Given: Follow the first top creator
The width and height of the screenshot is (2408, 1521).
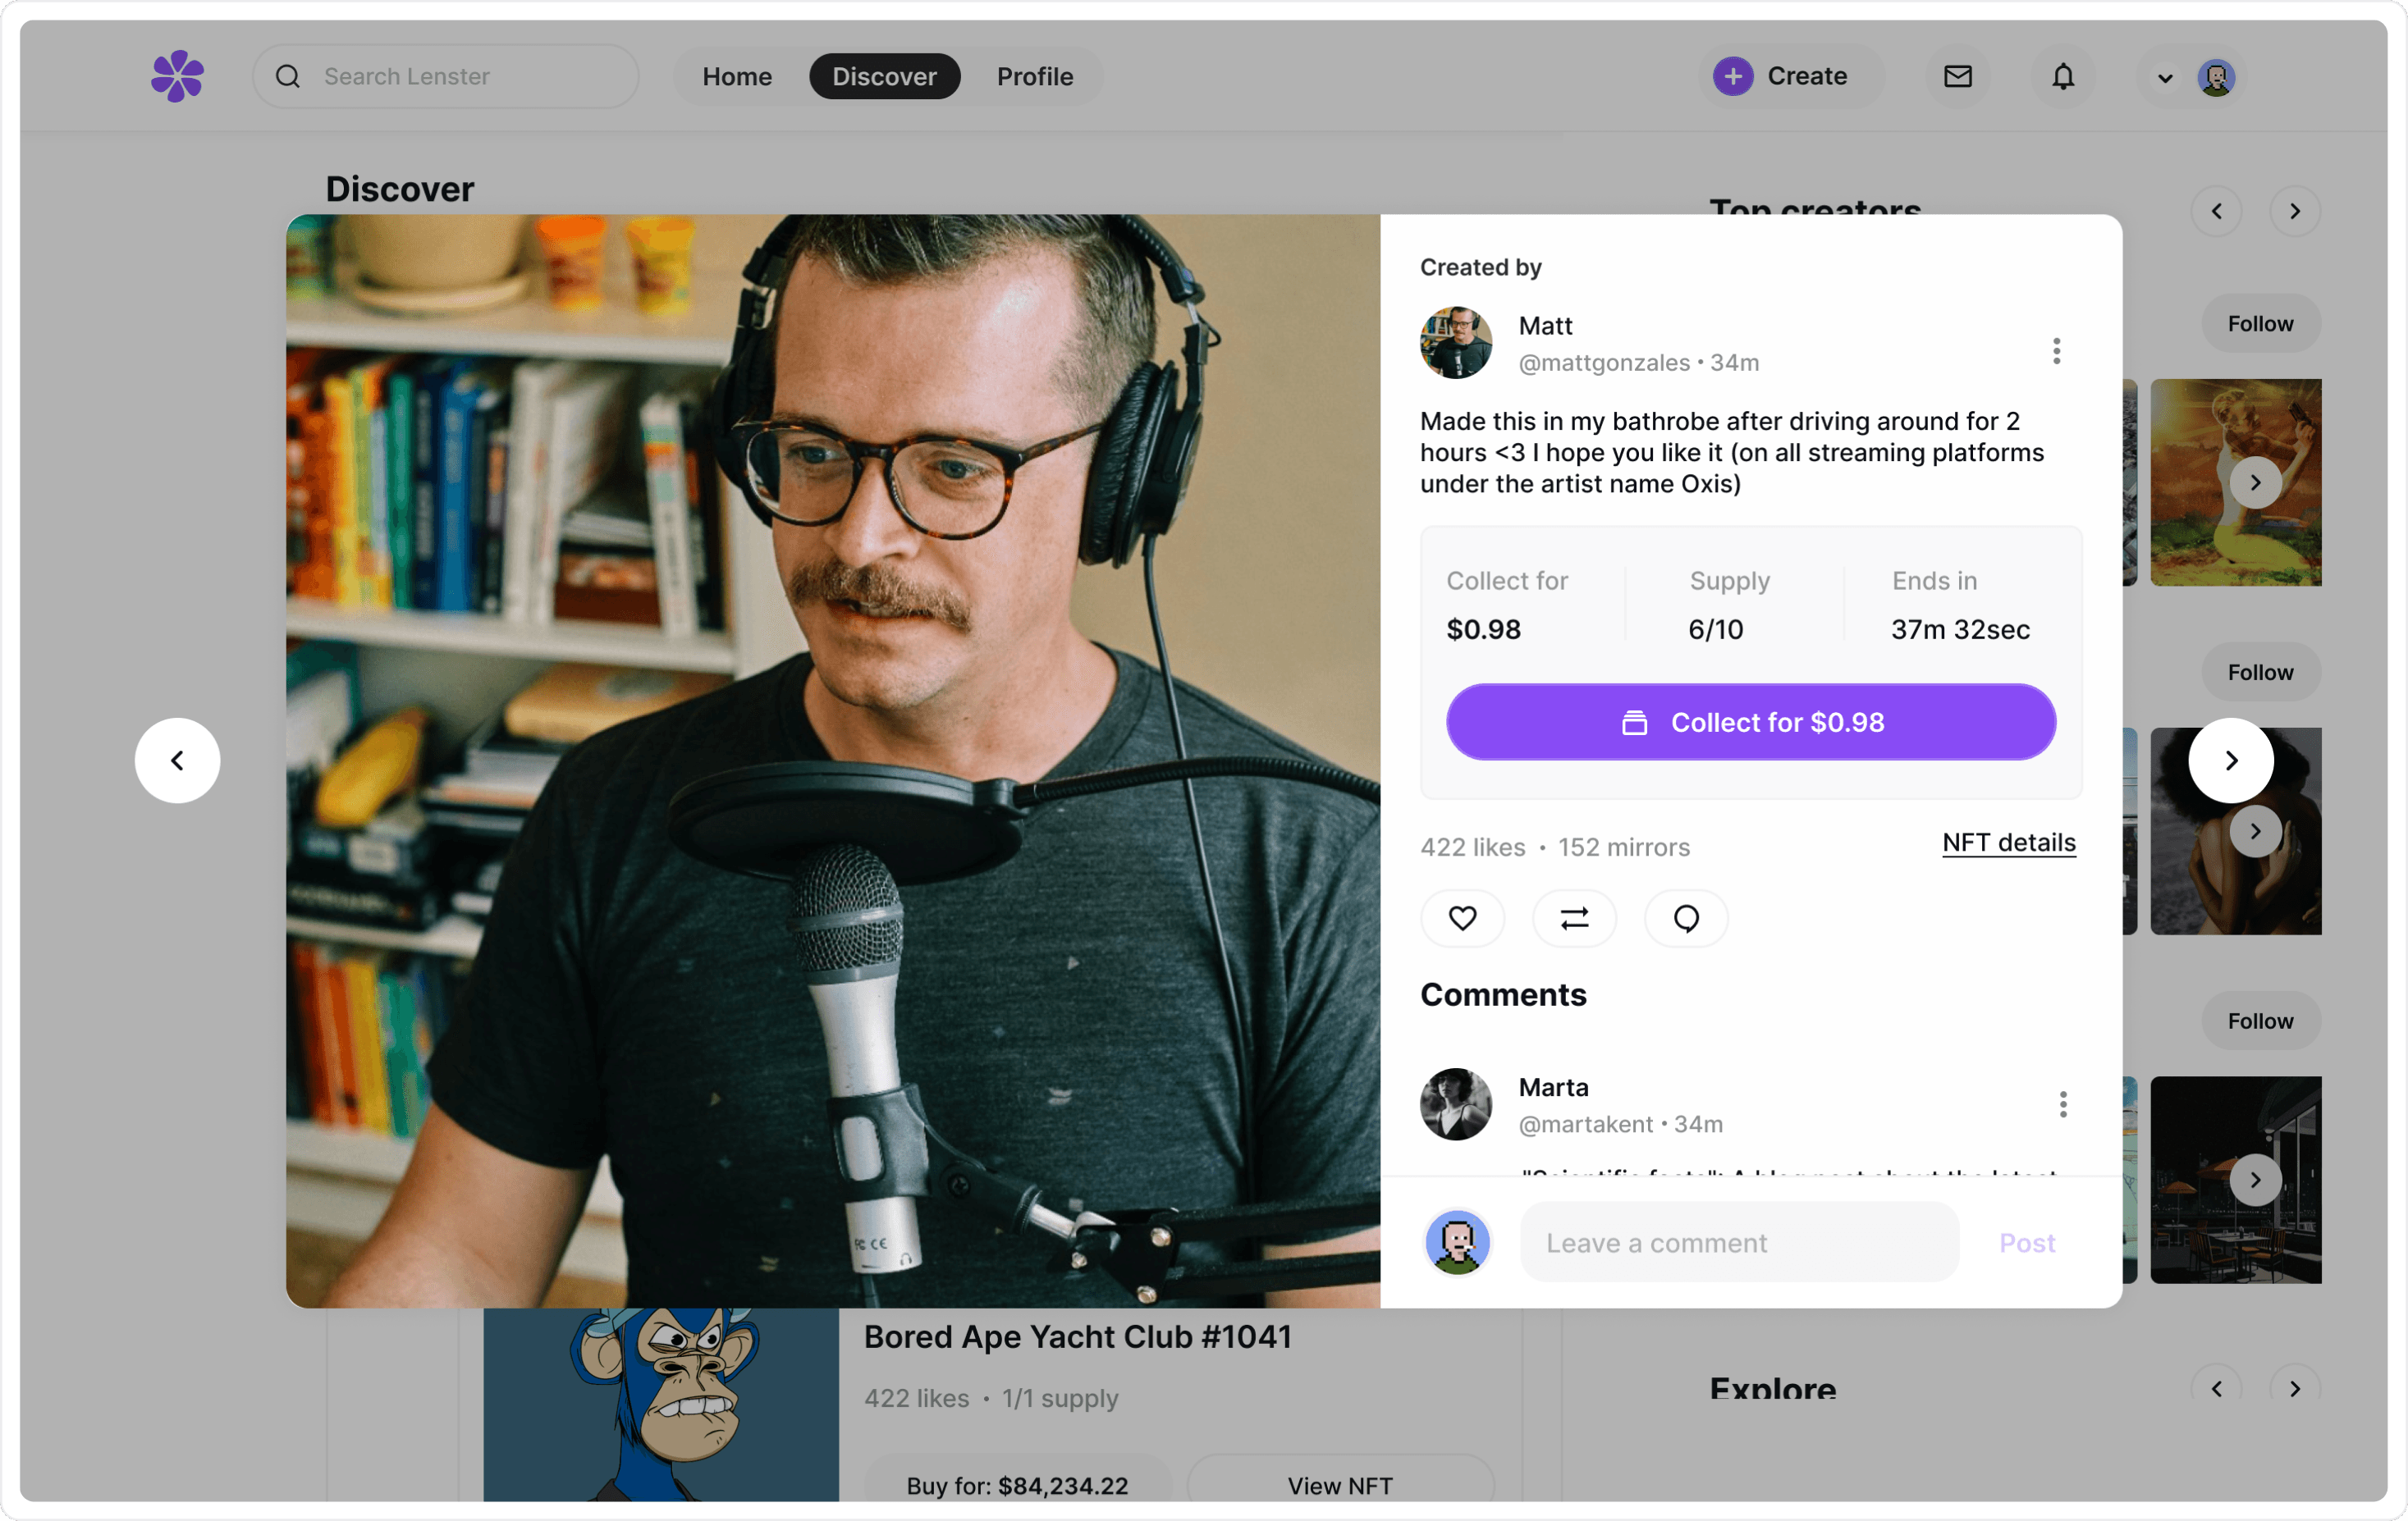Looking at the screenshot, I should click(2259, 324).
